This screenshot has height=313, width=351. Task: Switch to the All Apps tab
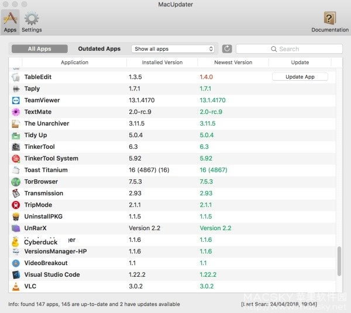coord(40,48)
